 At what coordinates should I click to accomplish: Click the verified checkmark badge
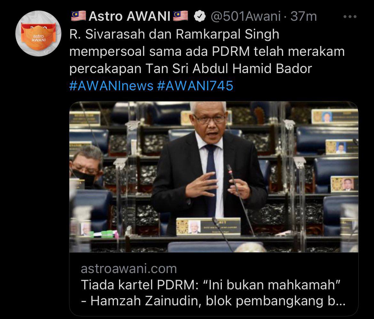click(x=200, y=17)
